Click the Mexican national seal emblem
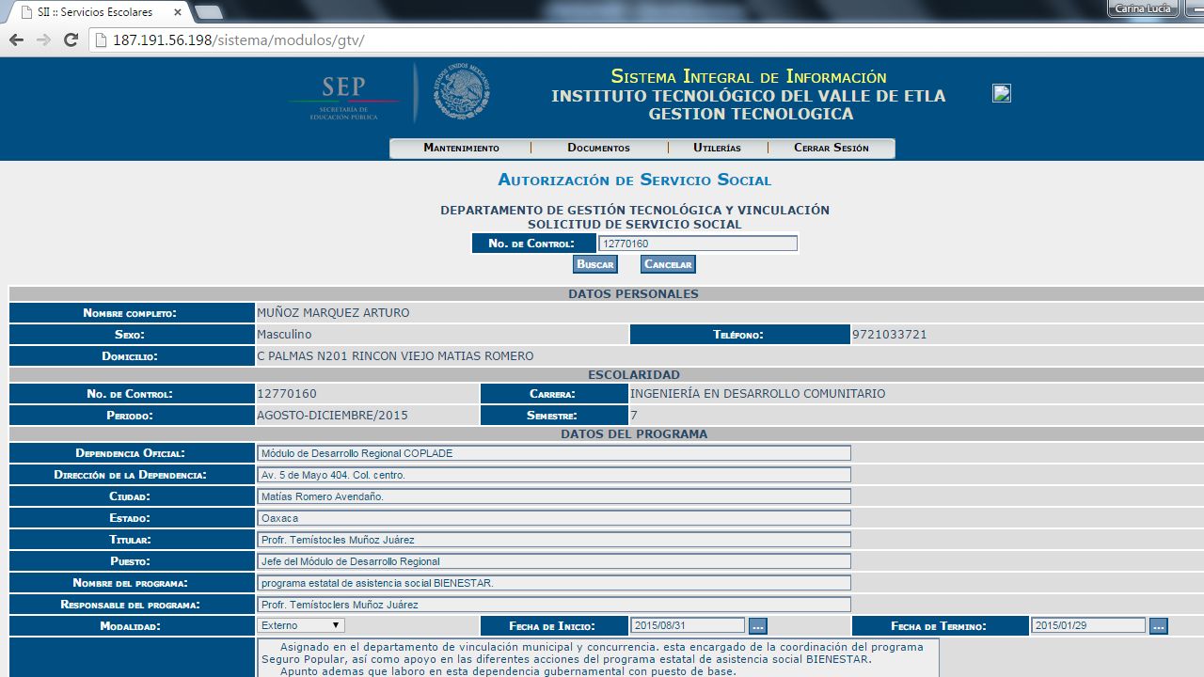The image size is (1204, 677). tap(461, 92)
